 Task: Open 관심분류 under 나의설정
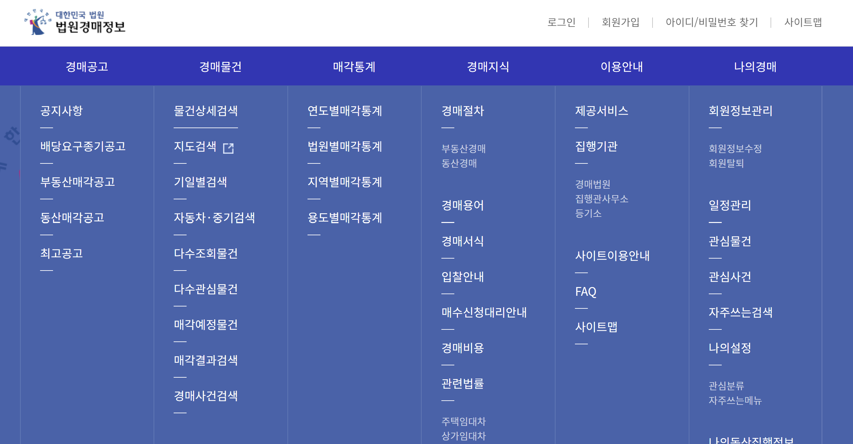pos(726,386)
